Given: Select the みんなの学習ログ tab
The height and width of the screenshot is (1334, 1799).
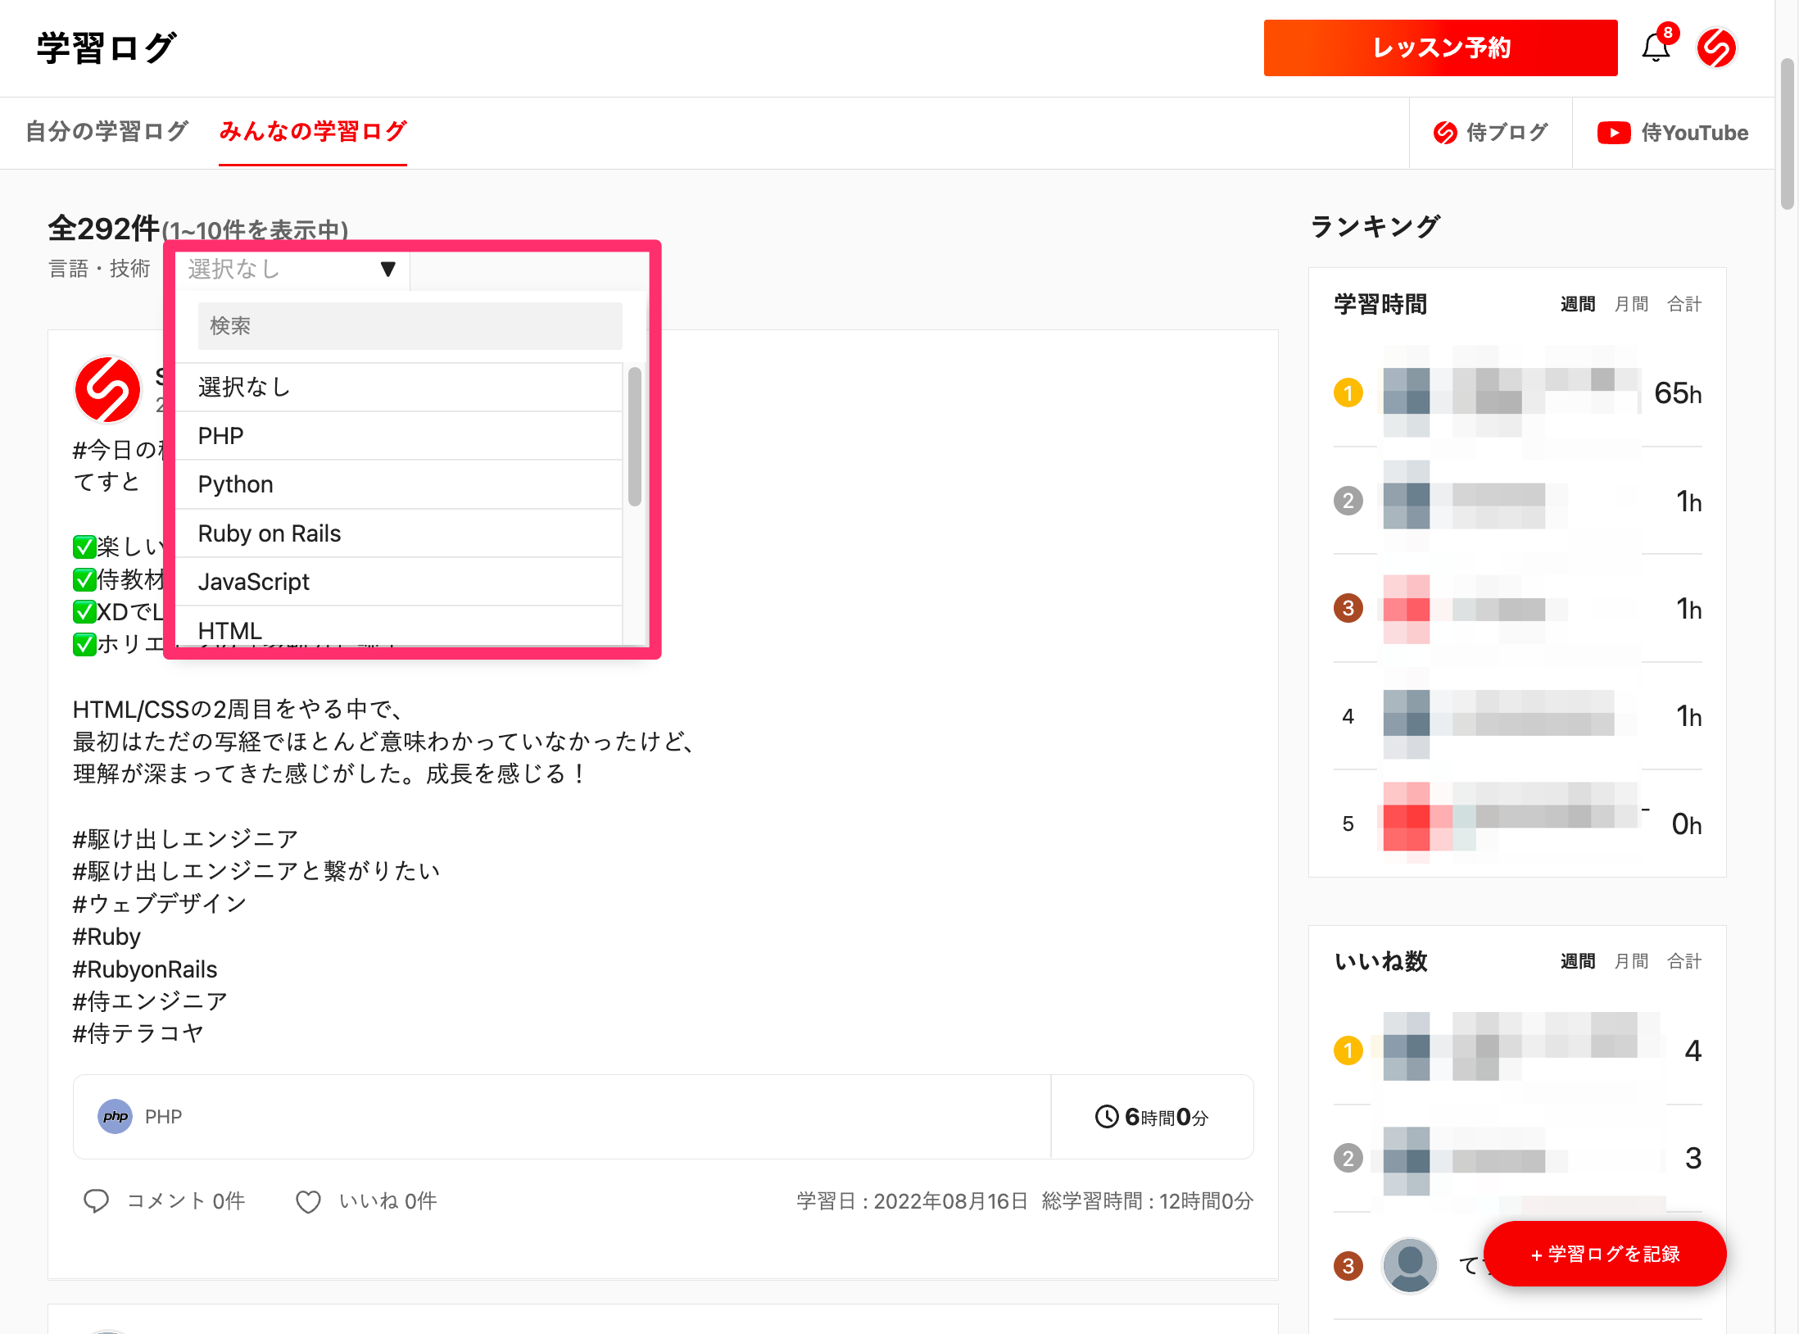Looking at the screenshot, I should point(313,131).
